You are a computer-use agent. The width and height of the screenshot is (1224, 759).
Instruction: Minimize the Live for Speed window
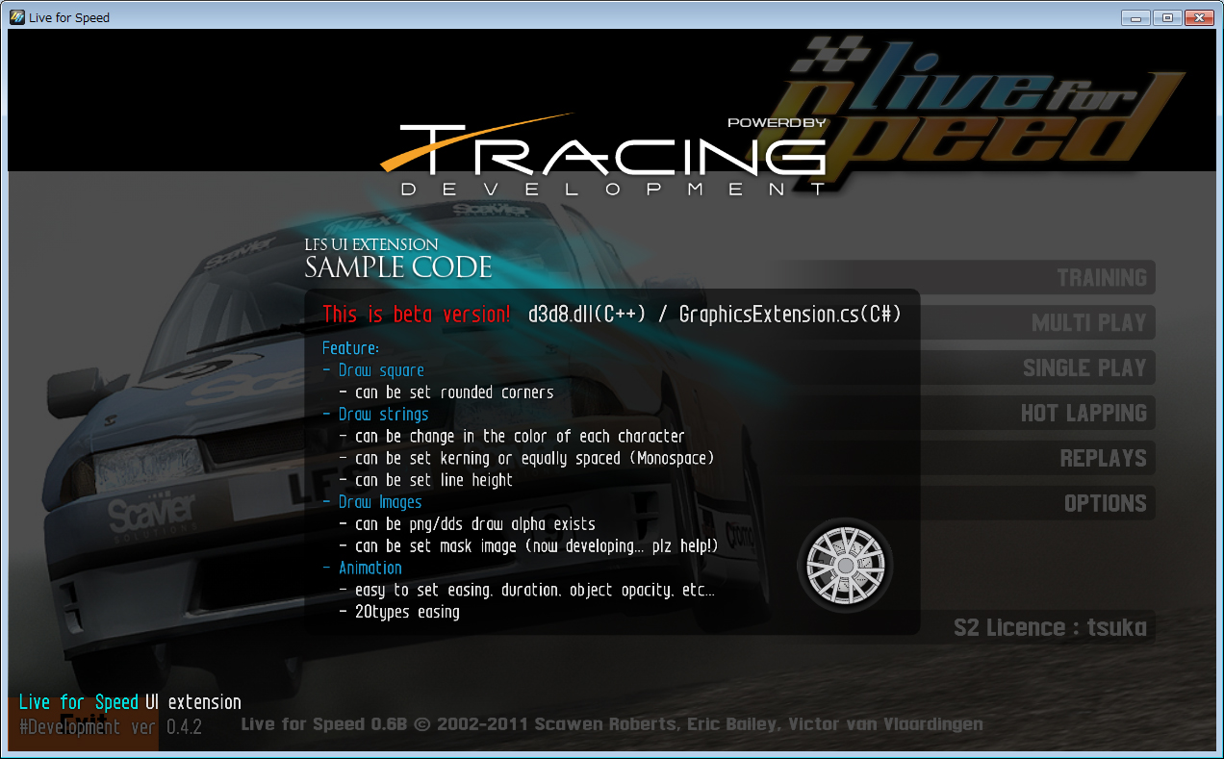(x=1136, y=17)
